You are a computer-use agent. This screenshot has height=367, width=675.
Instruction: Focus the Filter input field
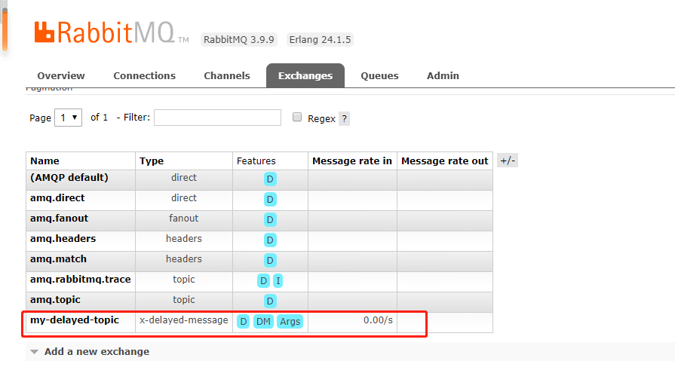[x=217, y=118]
